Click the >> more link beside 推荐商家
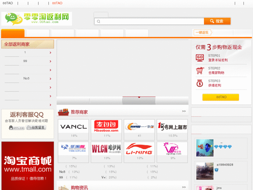 [x=184, y=111]
